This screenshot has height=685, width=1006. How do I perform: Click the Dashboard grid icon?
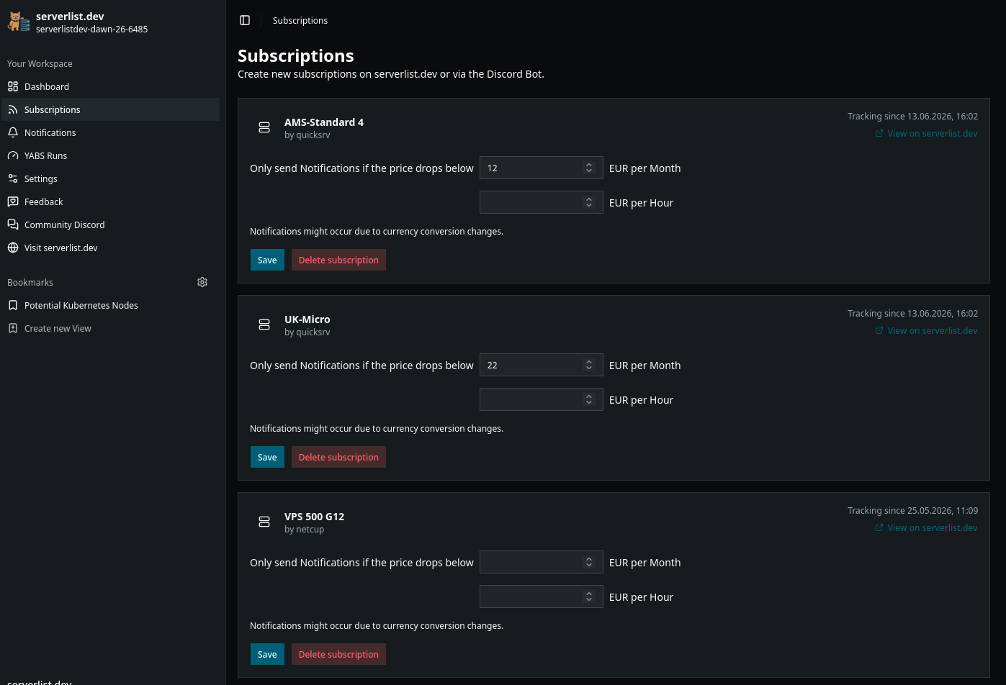point(13,86)
